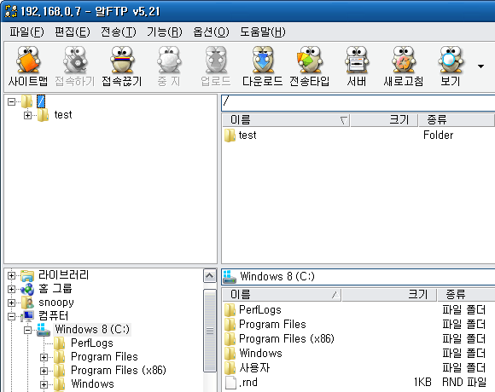This screenshot has height=392, width=495.
Task: Select Program Files (x86) in local file list
Action: 287,339
